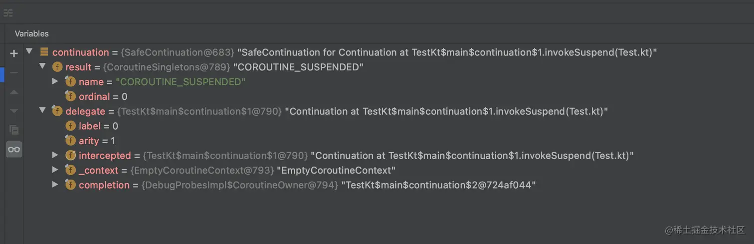This screenshot has height=244, width=754.
Task: Click the Duplicate Watch copy icon
Action: (x=14, y=130)
